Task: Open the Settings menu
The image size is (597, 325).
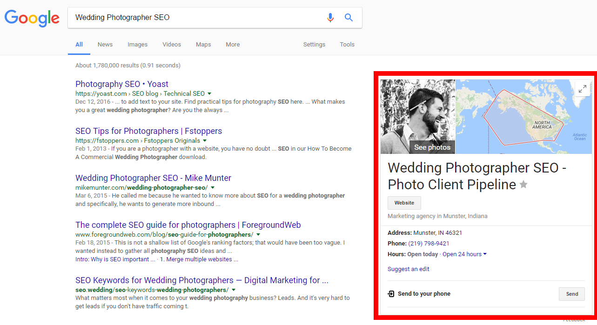Action: [314, 45]
